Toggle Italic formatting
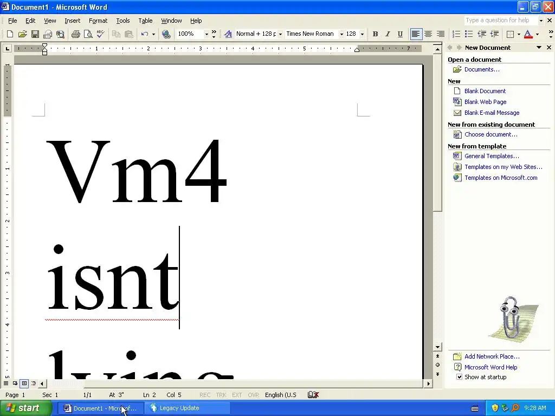 (388, 34)
